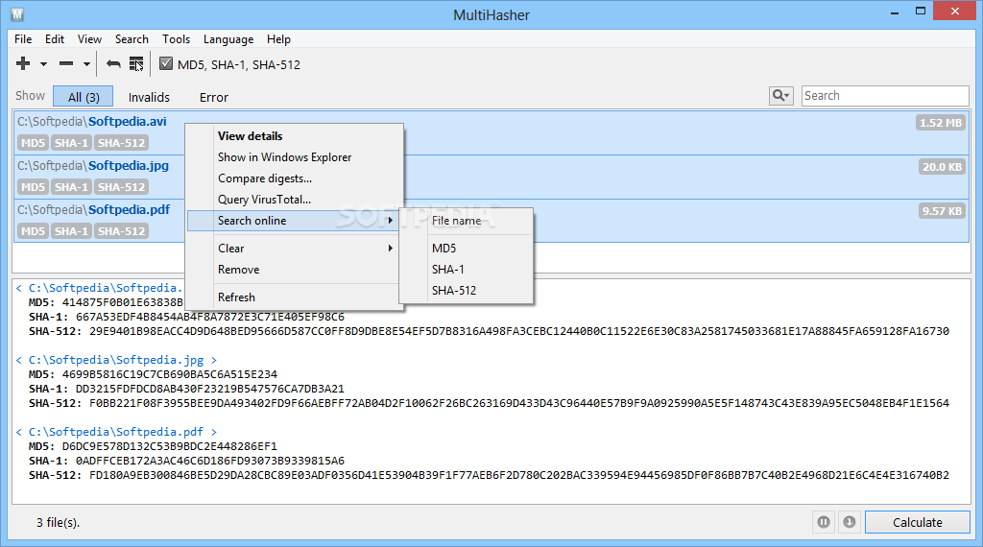Image resolution: width=983 pixels, height=547 pixels.
Task: Select Search online submenu entry
Action: pyautogui.click(x=294, y=221)
